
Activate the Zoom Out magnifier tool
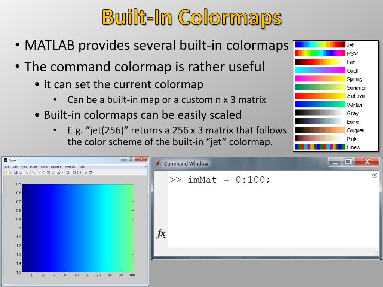[x=39, y=173]
